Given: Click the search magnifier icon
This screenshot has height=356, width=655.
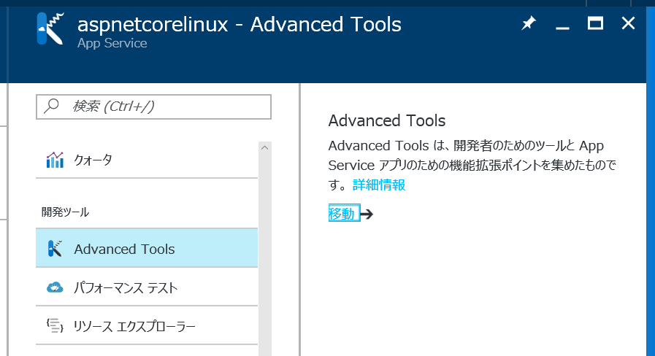Looking at the screenshot, I should pyautogui.click(x=51, y=106).
